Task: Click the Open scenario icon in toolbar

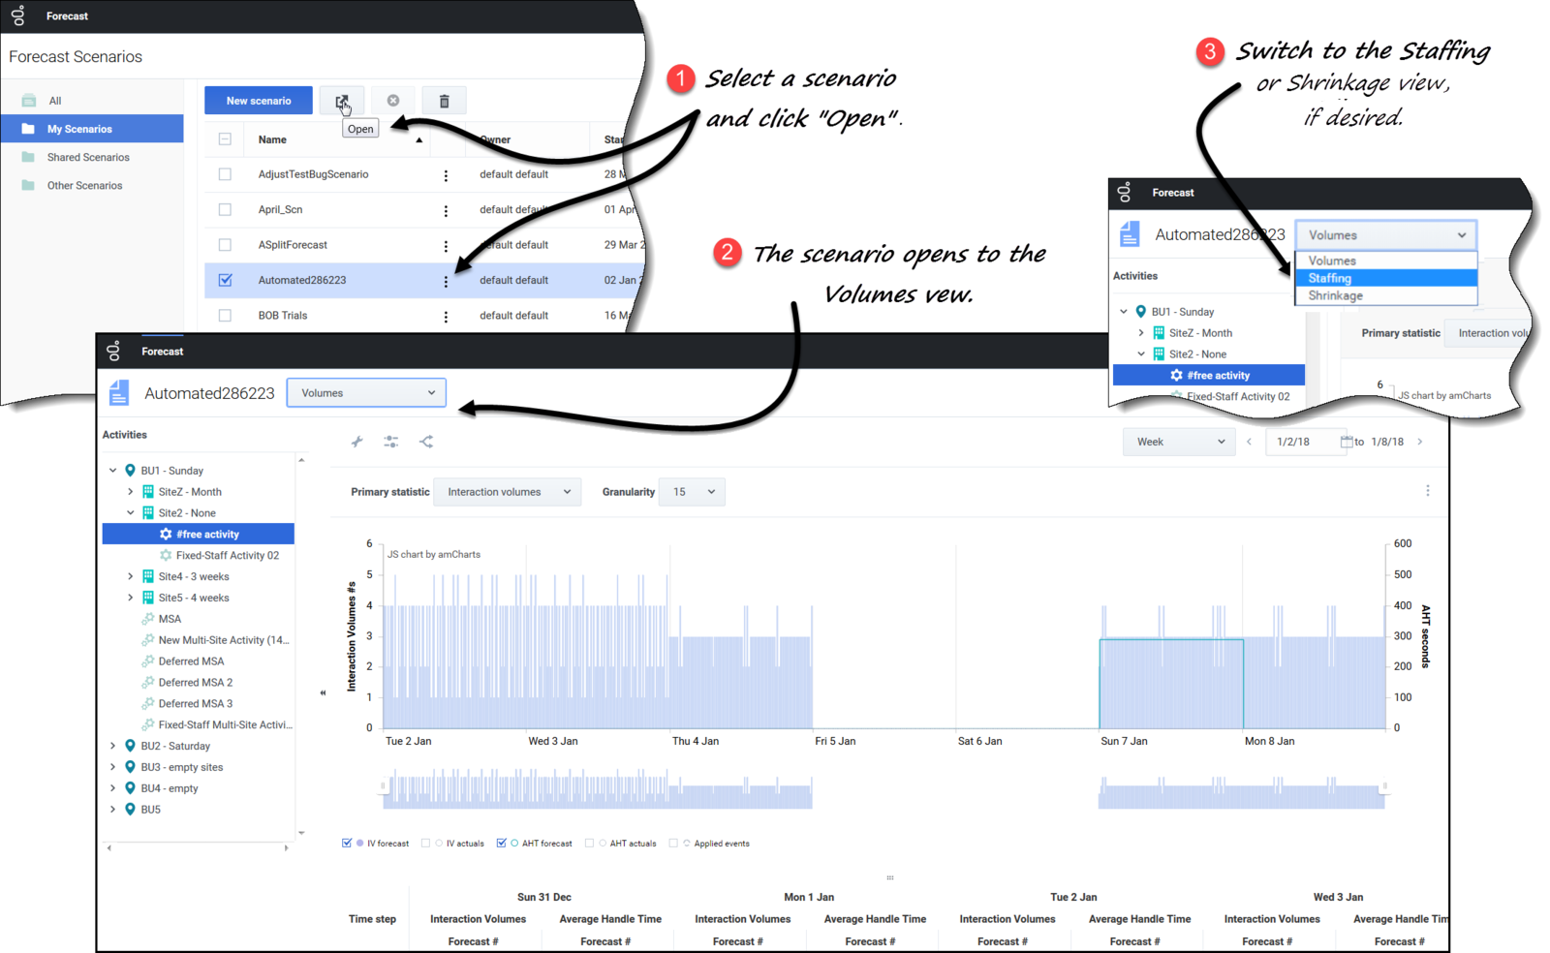Action: [x=342, y=101]
